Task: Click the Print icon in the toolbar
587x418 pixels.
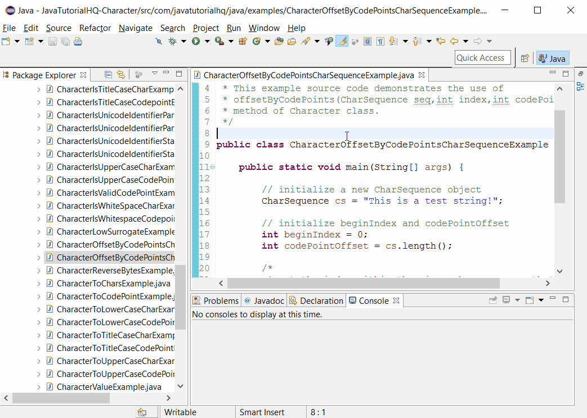Action: pos(78,41)
